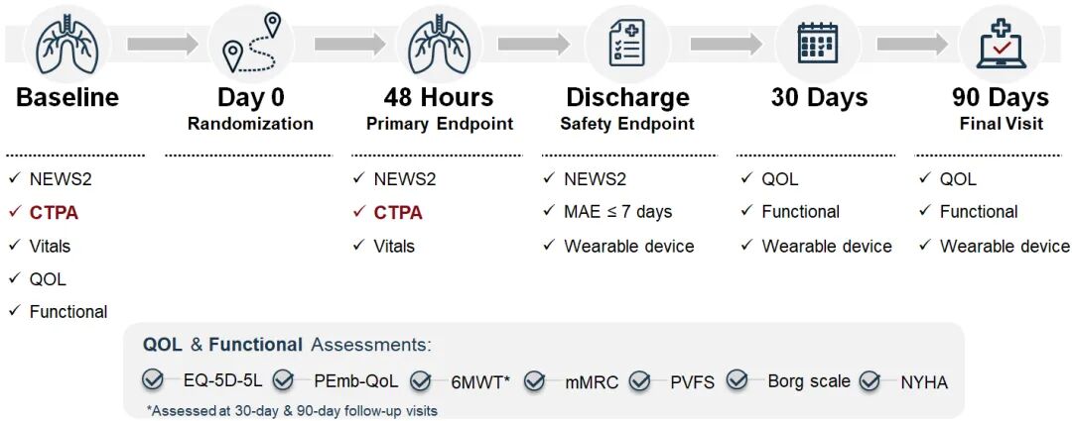The width and height of the screenshot is (1072, 421).
Task: Click the red CTPA item under Baseline
Action: coord(54,213)
